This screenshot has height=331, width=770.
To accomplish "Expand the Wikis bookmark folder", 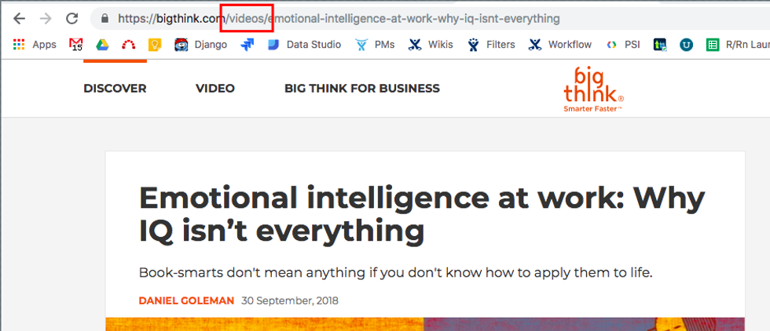I will (431, 45).
